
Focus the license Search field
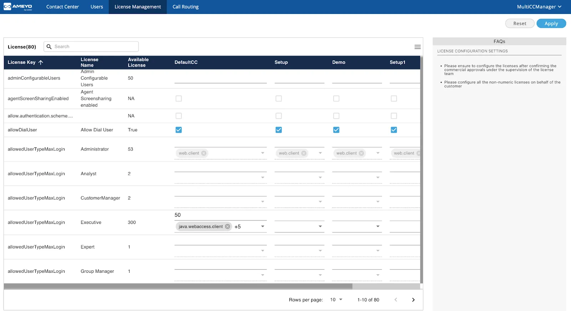click(91, 47)
